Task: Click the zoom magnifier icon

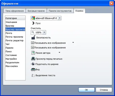Action: 33,32
